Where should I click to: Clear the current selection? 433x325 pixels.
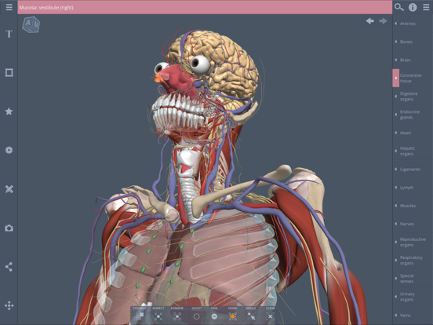point(270,314)
